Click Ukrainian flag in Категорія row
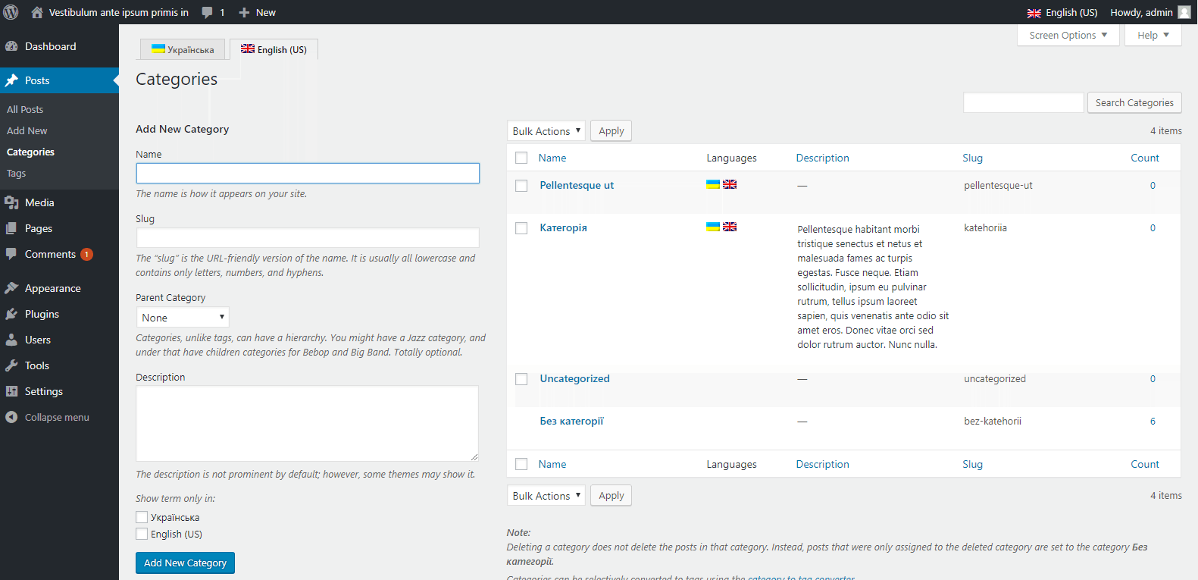This screenshot has height=580, width=1198. (713, 227)
